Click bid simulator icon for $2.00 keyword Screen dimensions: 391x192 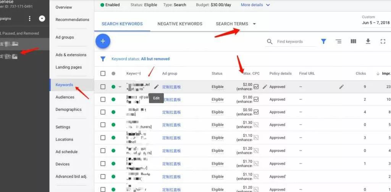(256, 86)
